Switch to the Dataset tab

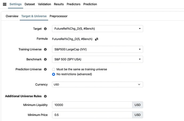[x=30, y=4]
